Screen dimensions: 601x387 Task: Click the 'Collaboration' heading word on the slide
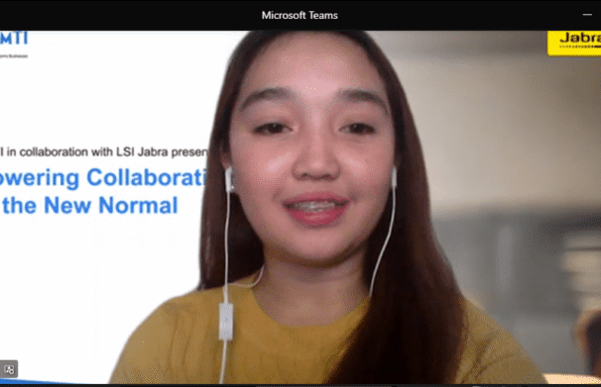(147, 177)
